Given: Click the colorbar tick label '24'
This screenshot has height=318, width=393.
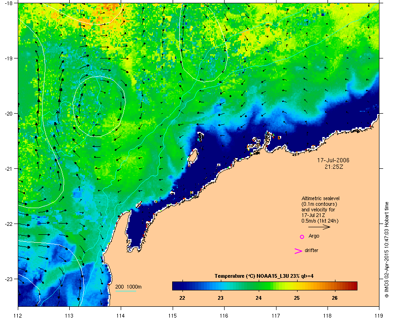Looking at the screenshot, I should [258, 298].
